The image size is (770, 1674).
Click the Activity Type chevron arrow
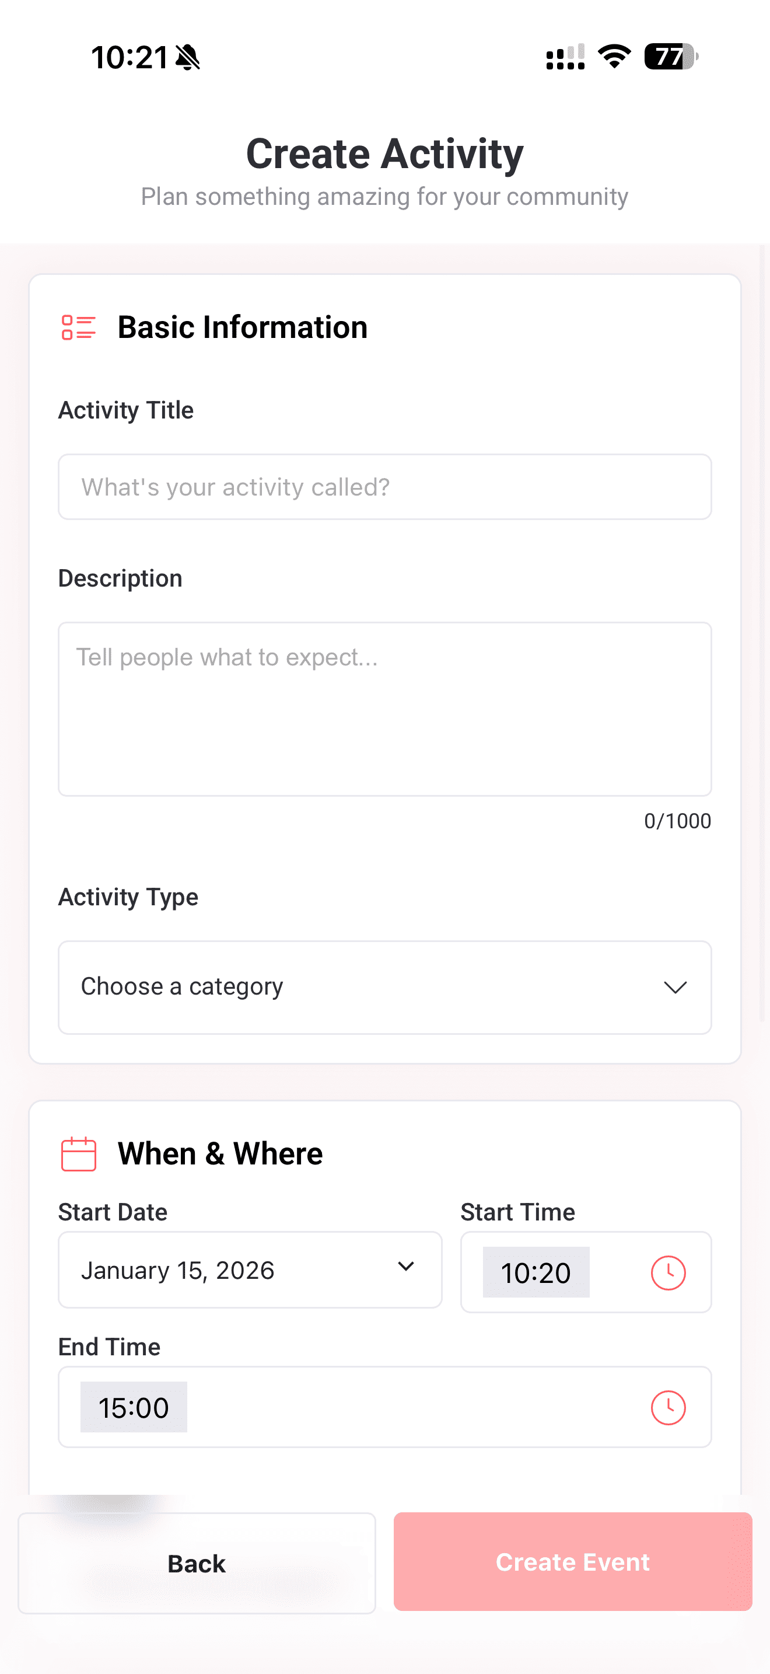[x=675, y=988]
